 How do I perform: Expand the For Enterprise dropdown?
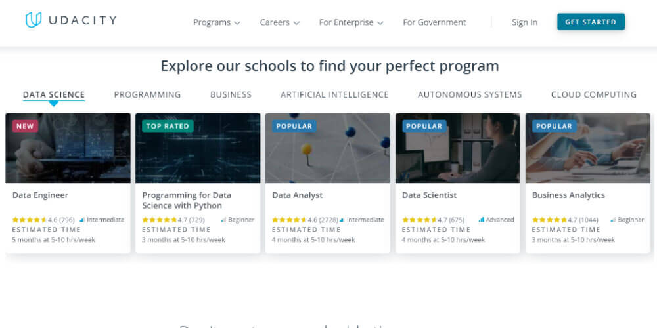point(351,22)
